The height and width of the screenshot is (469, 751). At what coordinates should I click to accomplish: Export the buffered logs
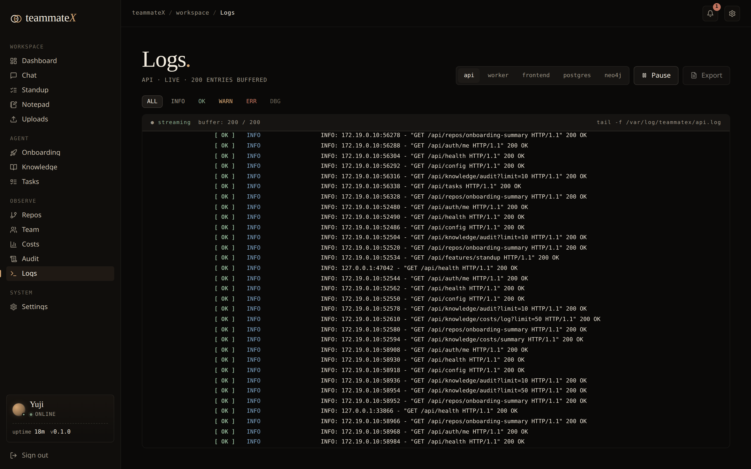(706, 75)
